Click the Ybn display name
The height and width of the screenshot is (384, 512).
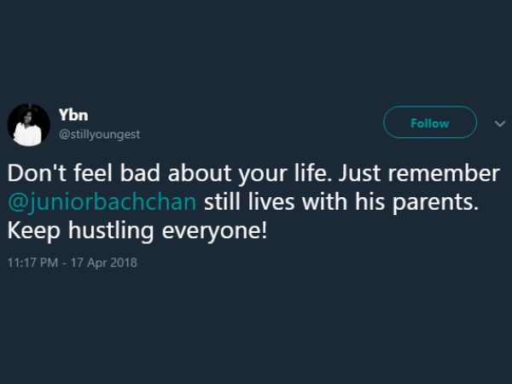coord(73,115)
